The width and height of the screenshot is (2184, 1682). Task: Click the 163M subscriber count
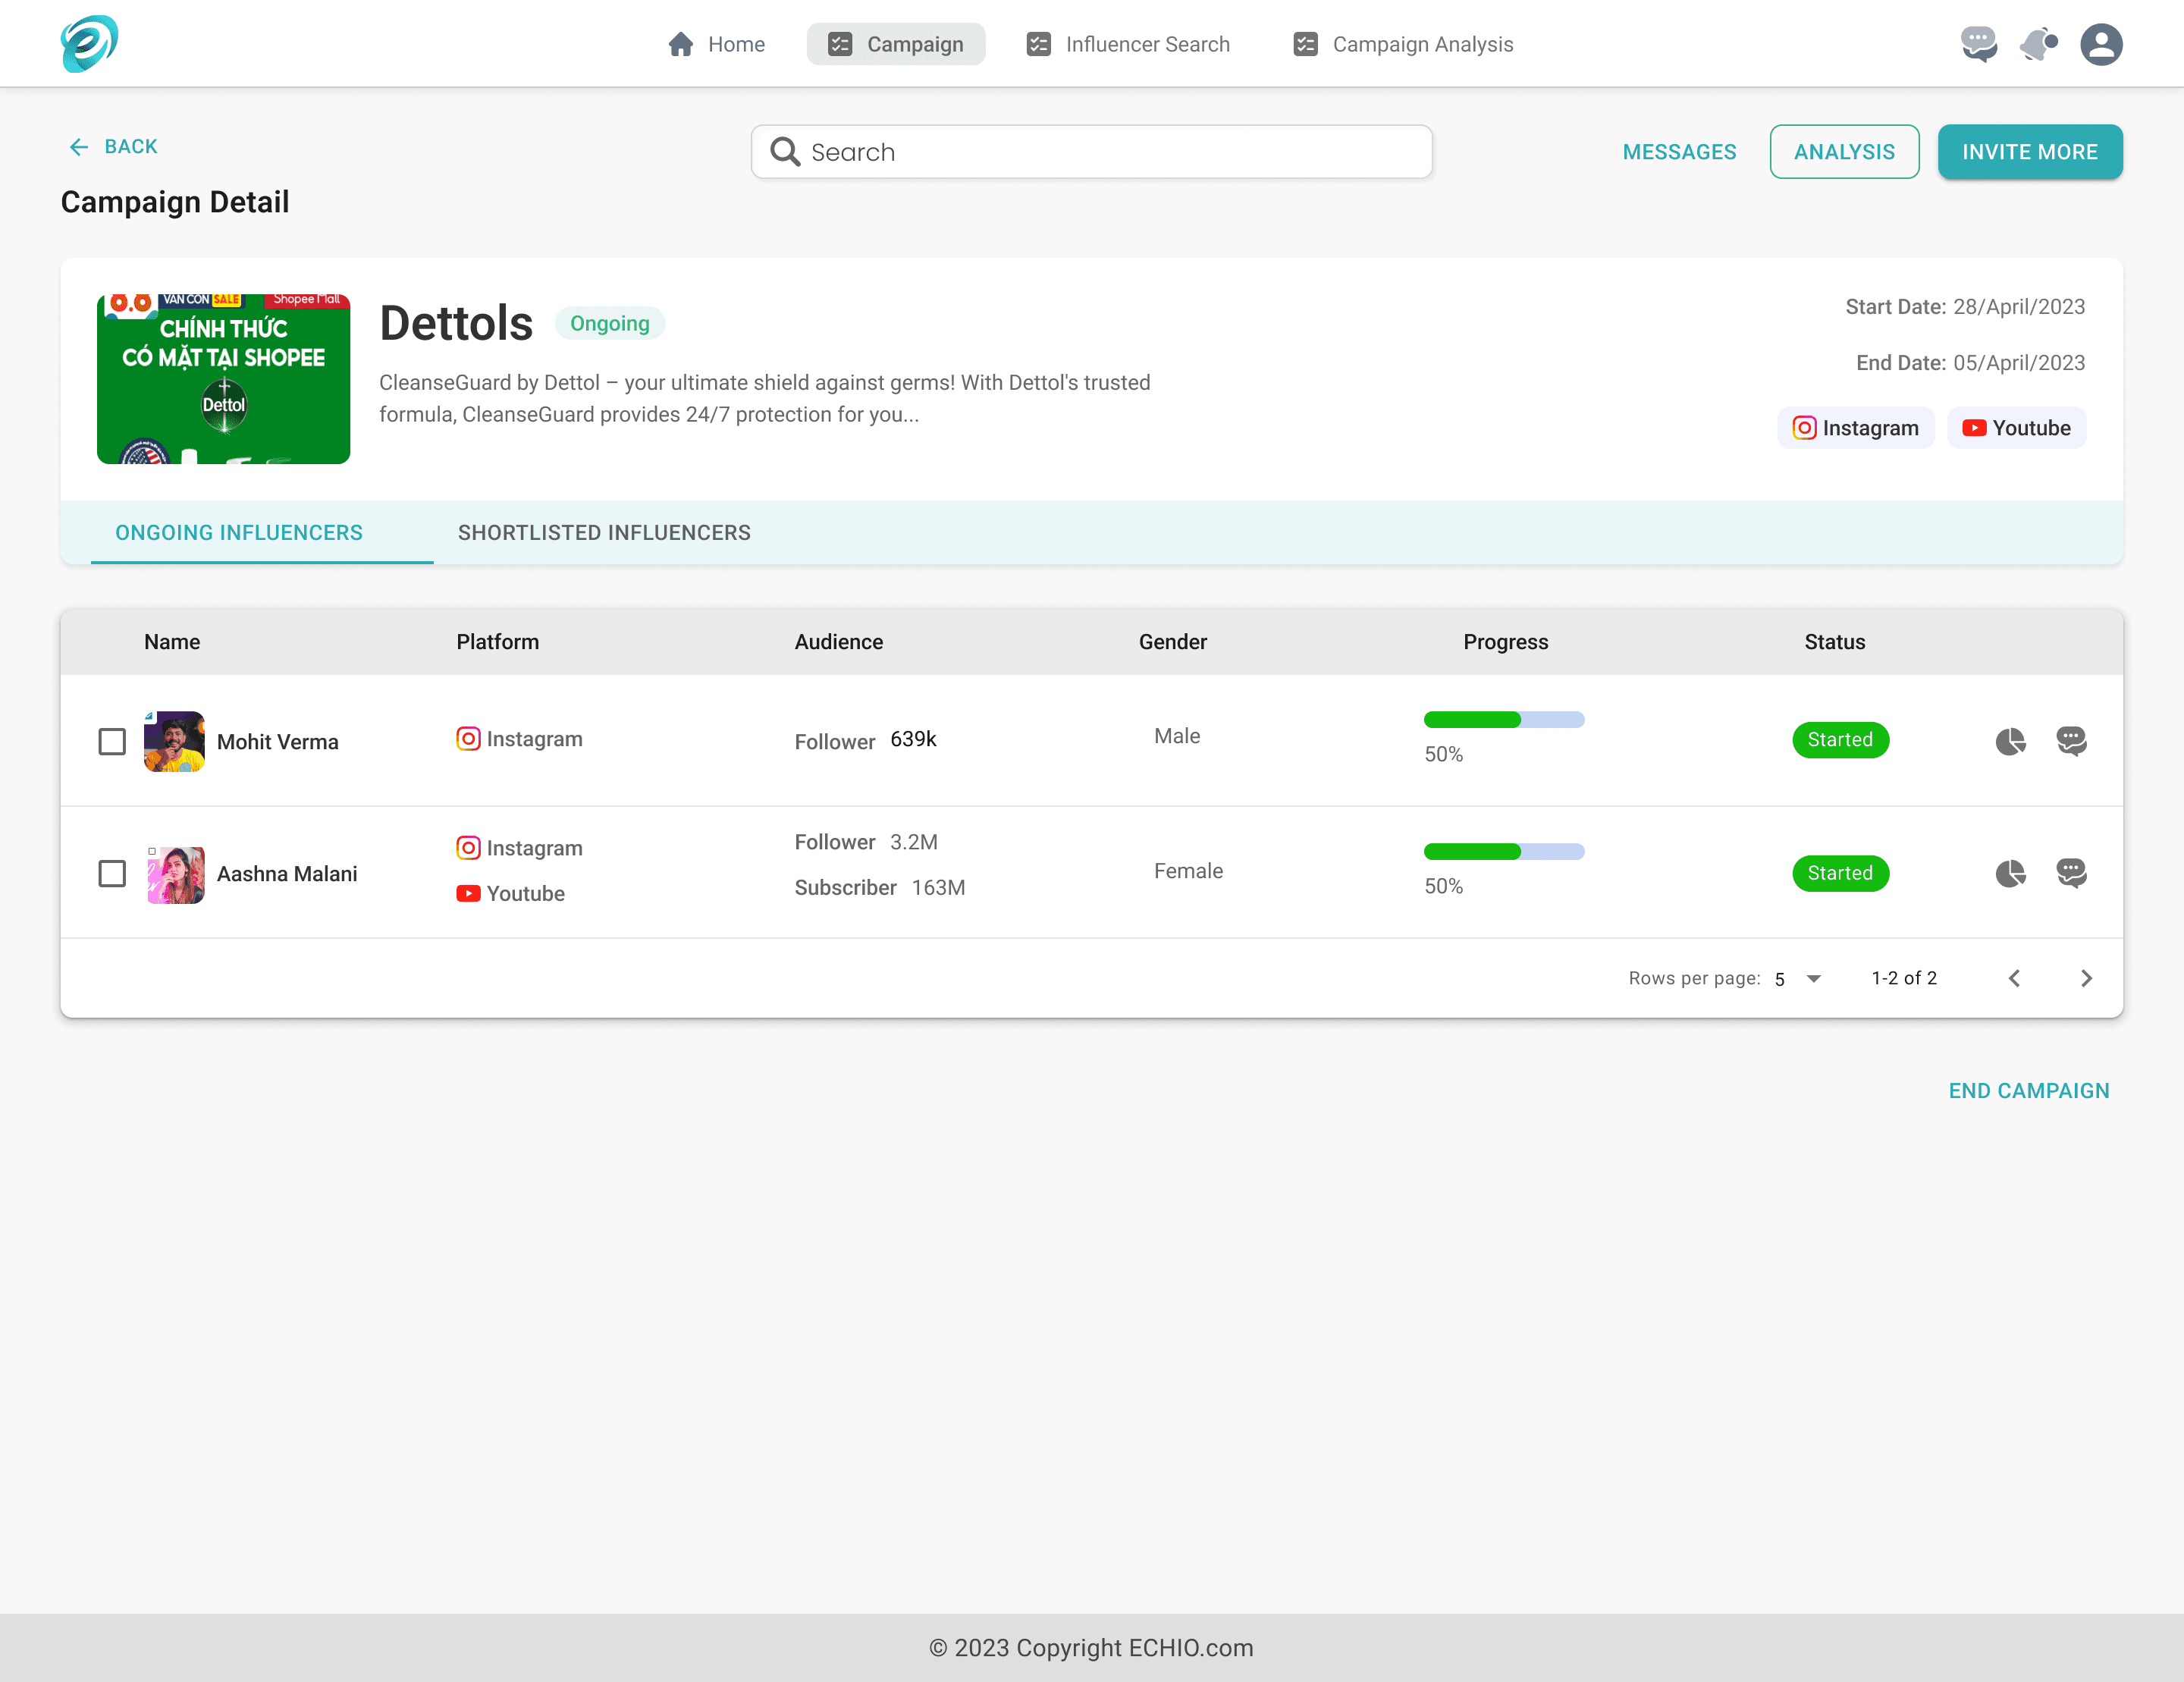tap(939, 888)
